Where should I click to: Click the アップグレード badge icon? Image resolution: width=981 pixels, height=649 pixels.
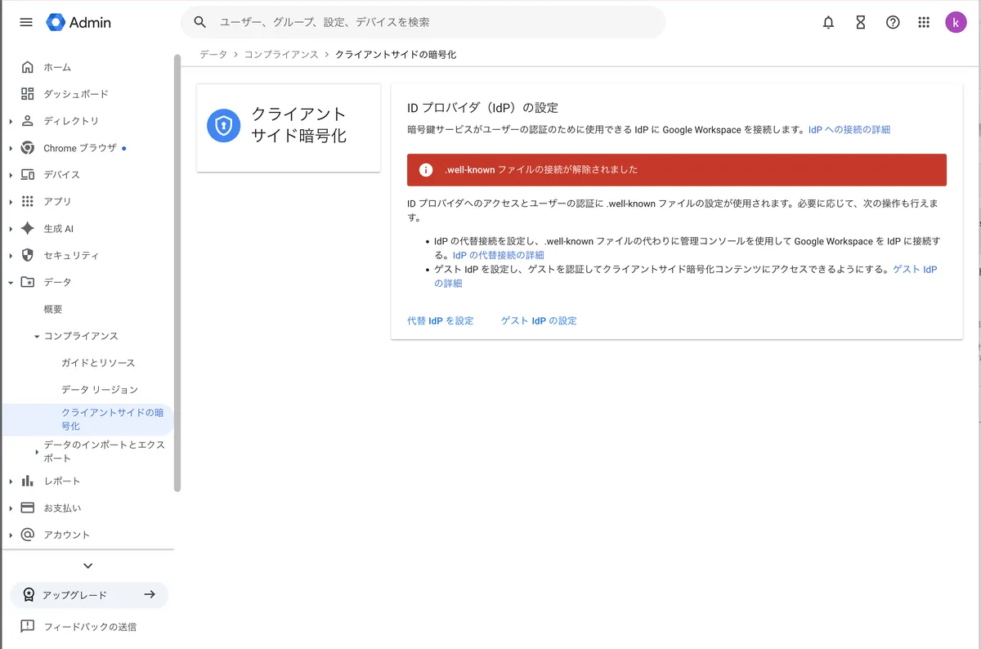pyautogui.click(x=29, y=595)
